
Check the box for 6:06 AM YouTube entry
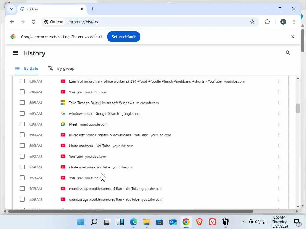click(22, 92)
